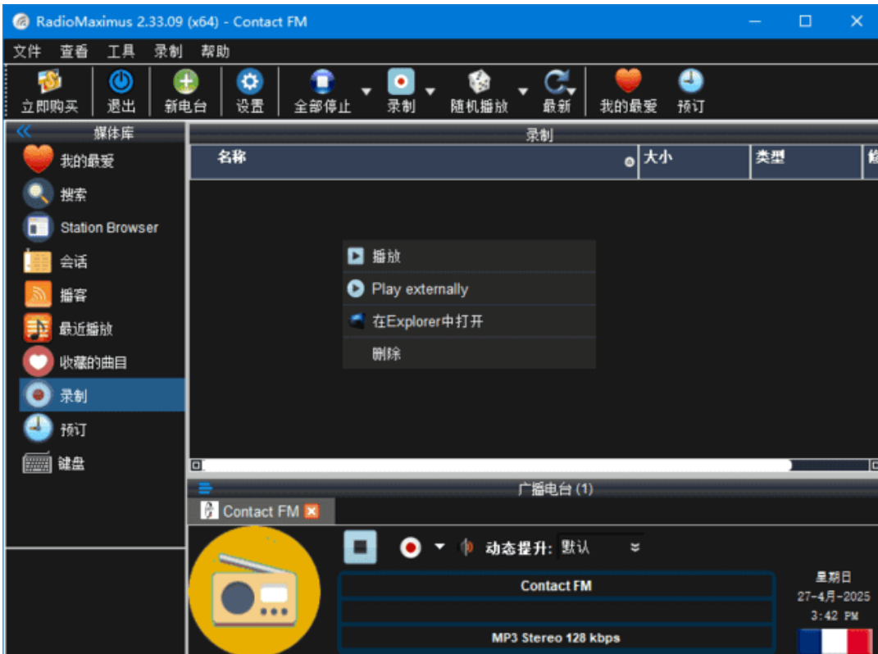Stop playback with the square stop button
878x654 pixels.
tap(360, 547)
